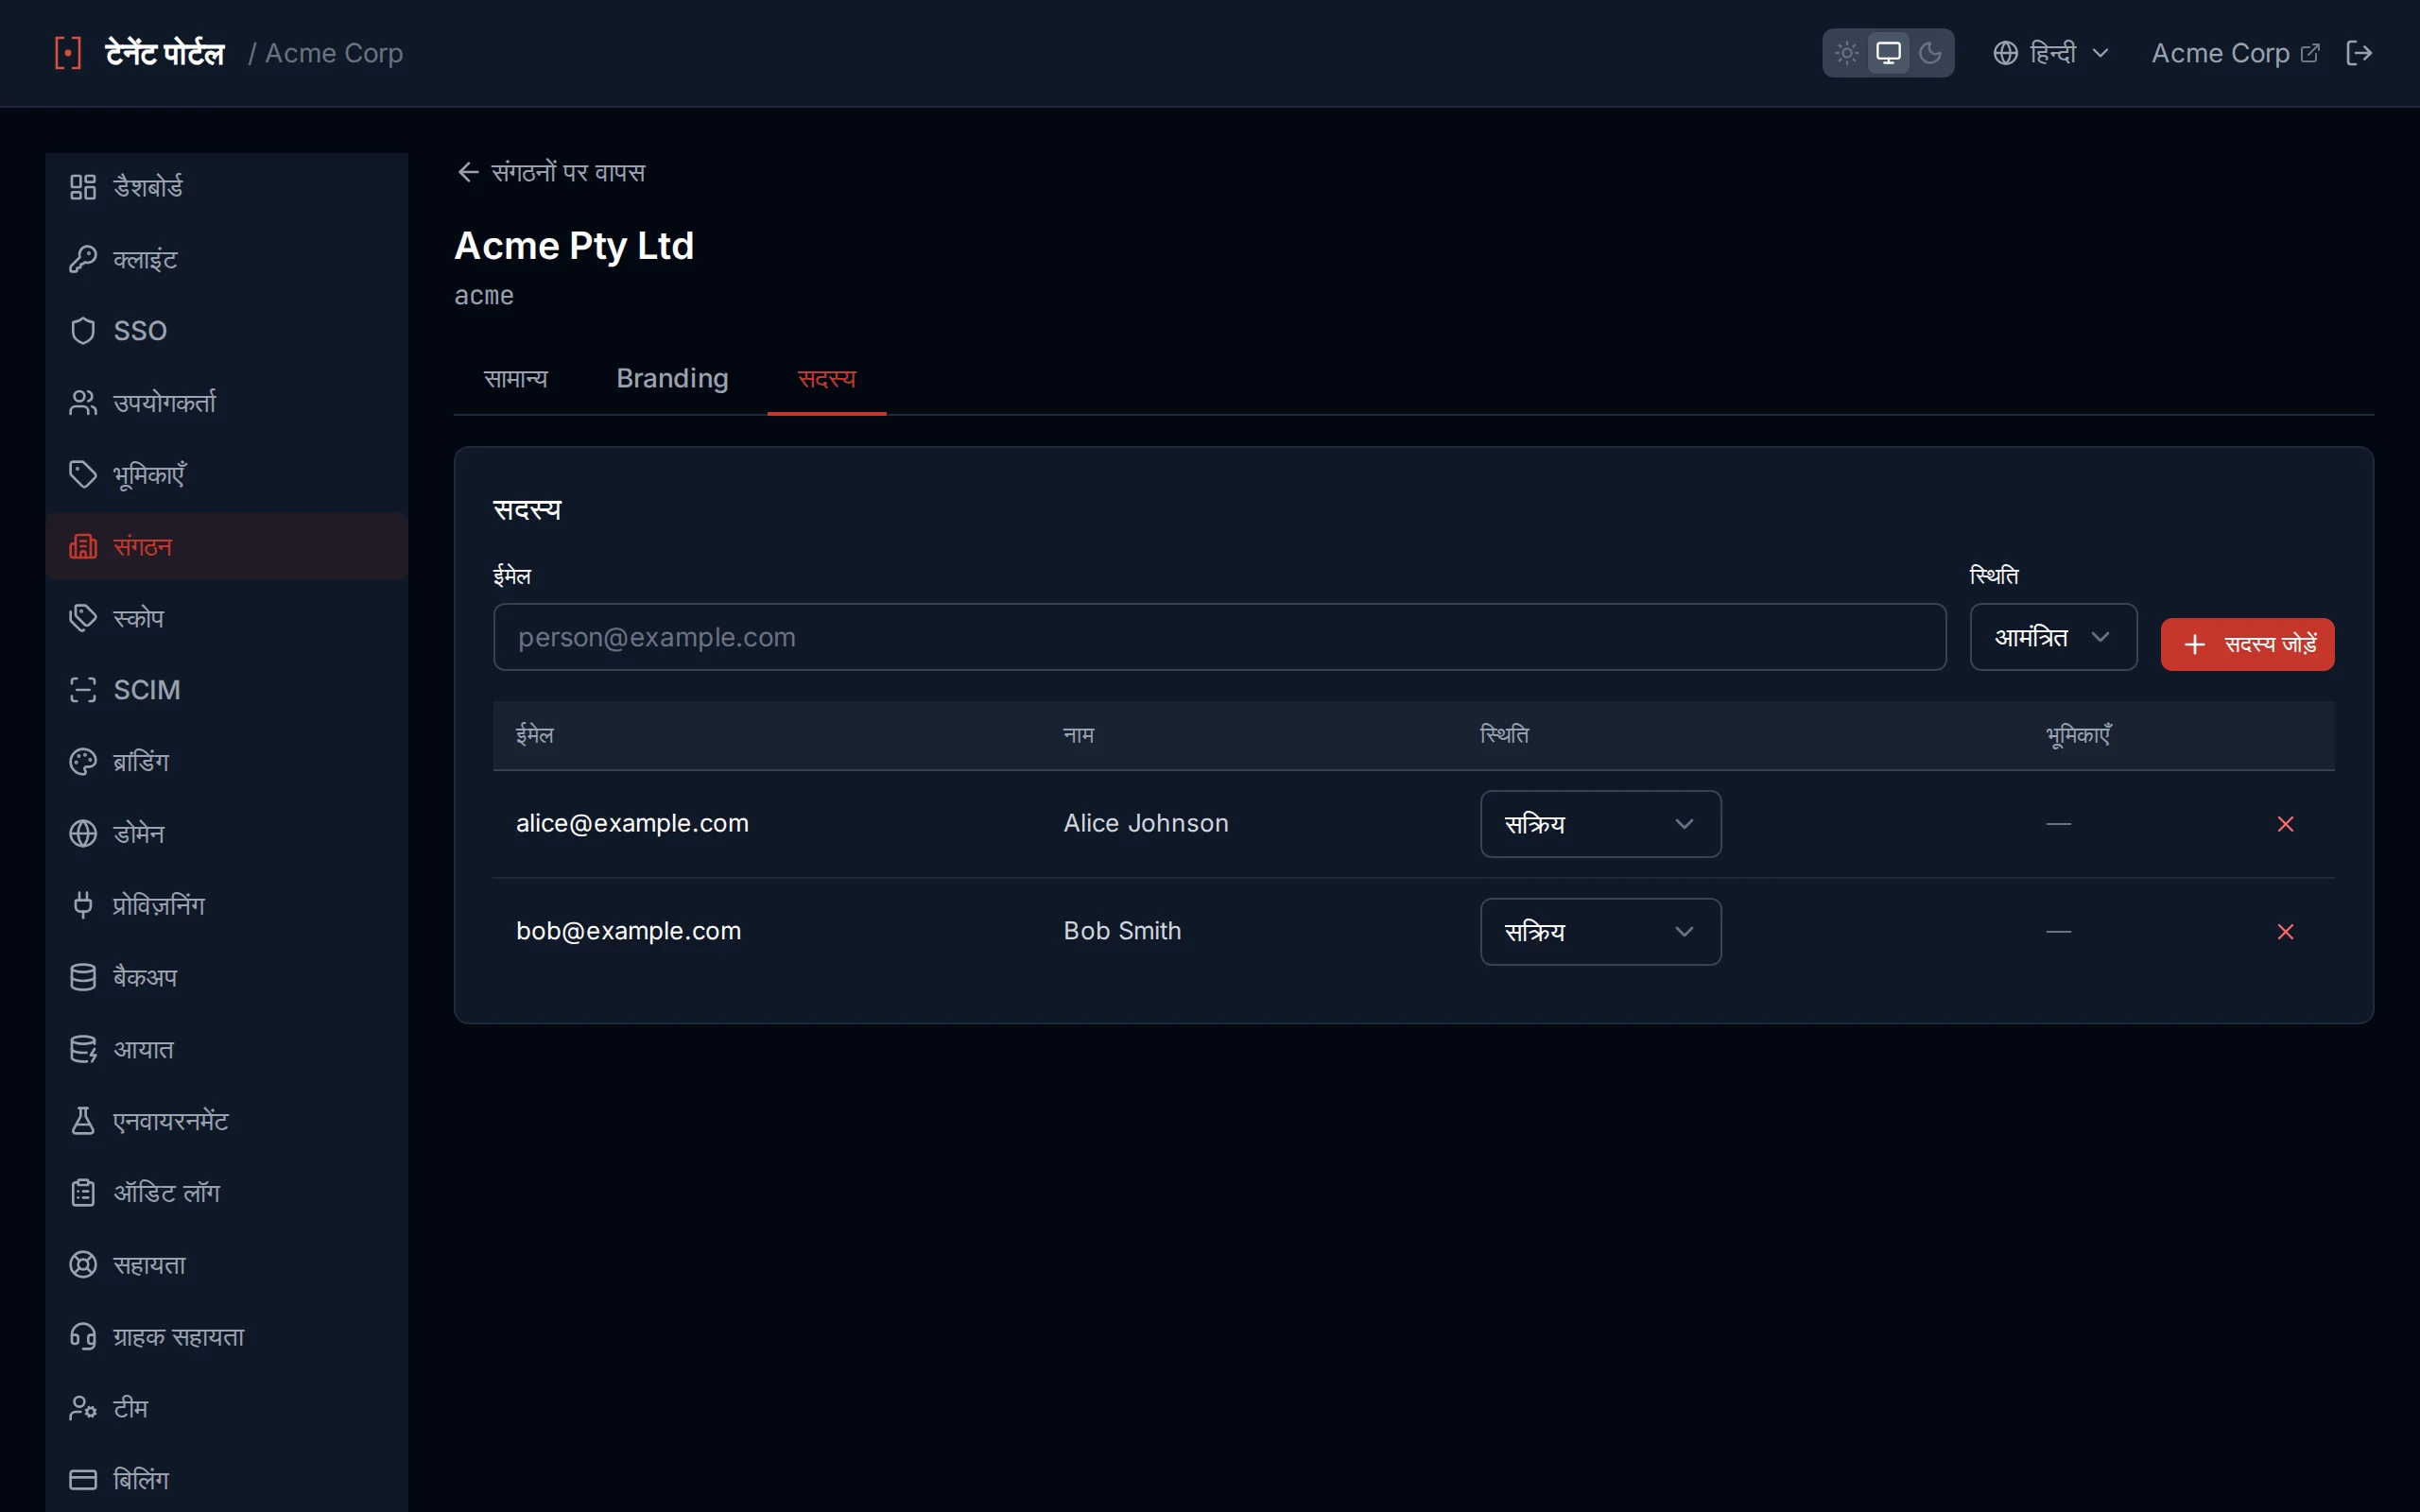Image resolution: width=2420 pixels, height=1512 pixels.
Task: Open status dropdown for bob@example.com
Action: pos(1600,931)
